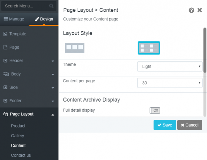Save the content layout settings
Screen dimensions: 207x160
coord(165,125)
